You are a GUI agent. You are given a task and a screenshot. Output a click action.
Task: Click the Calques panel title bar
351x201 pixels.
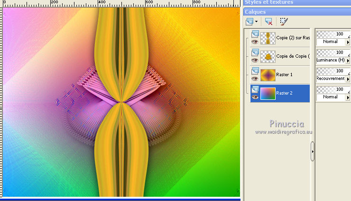(x=297, y=12)
